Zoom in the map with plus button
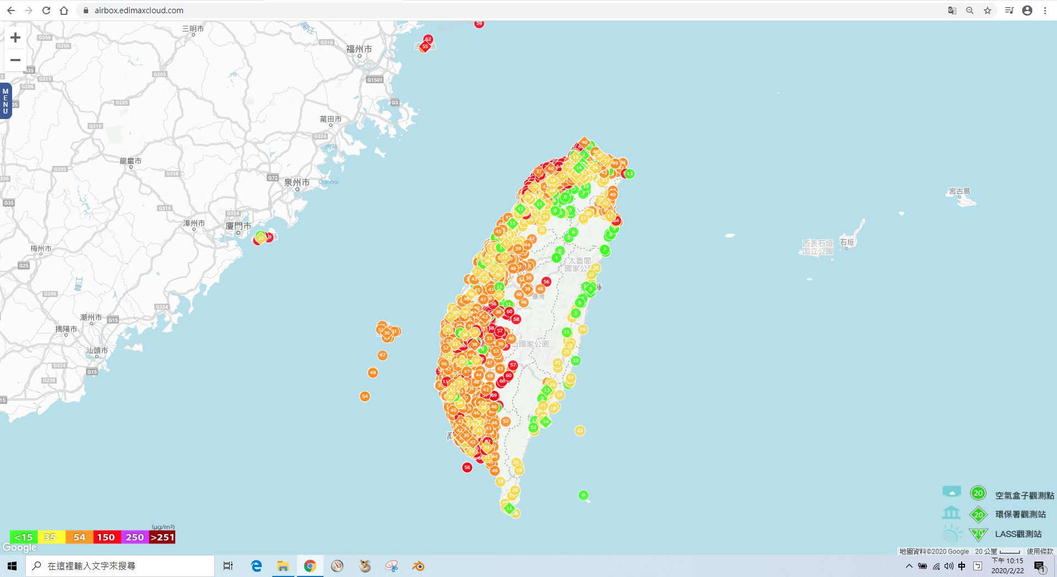Screen dimensions: 1057x577 pyautogui.click(x=15, y=37)
